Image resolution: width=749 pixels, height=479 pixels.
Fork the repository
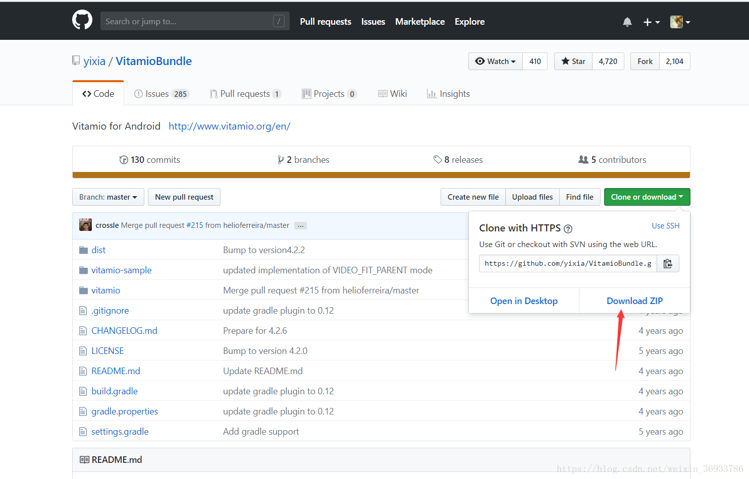click(x=645, y=62)
